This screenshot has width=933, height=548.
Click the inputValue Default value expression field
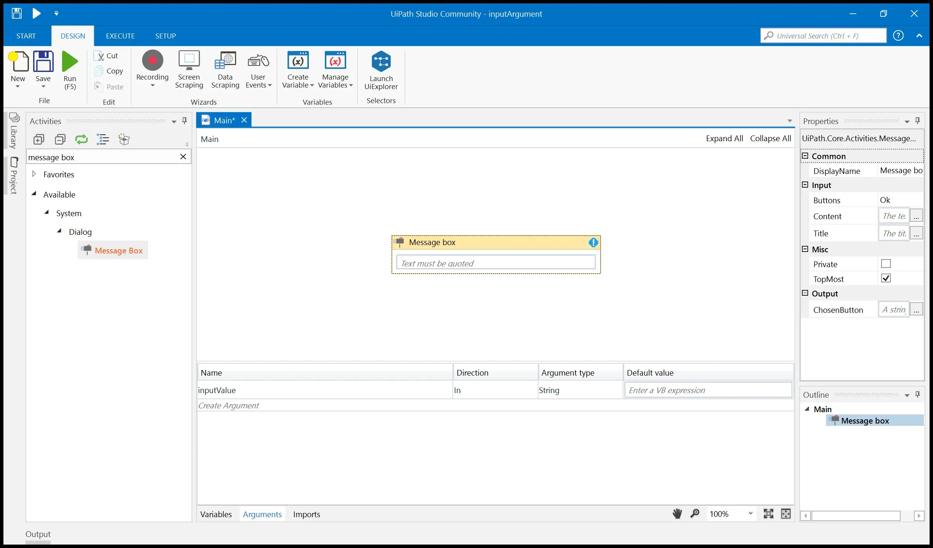[708, 390]
